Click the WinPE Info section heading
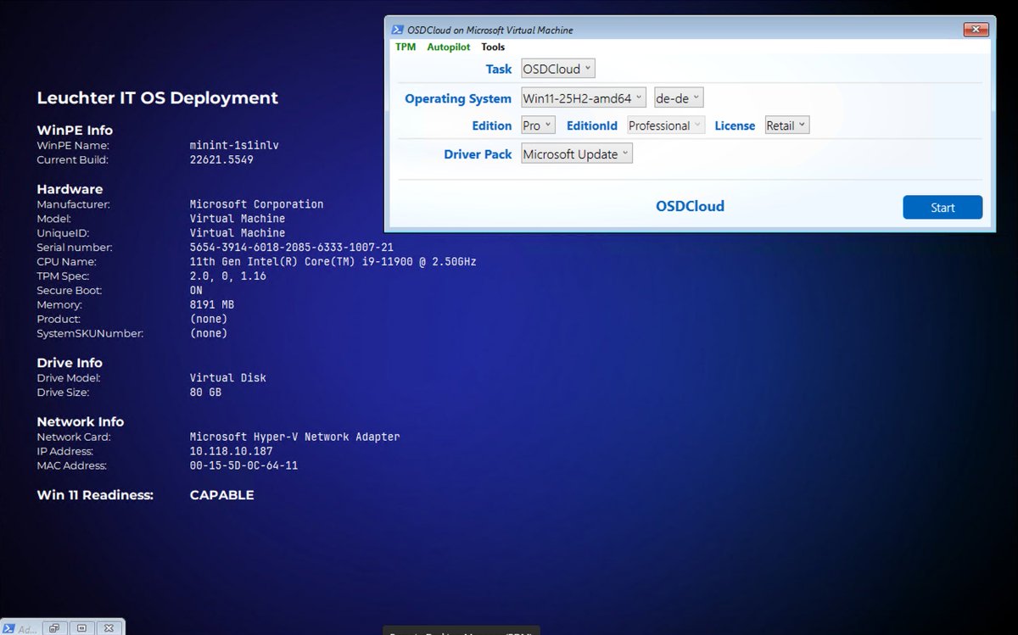The width and height of the screenshot is (1018, 635). (75, 130)
